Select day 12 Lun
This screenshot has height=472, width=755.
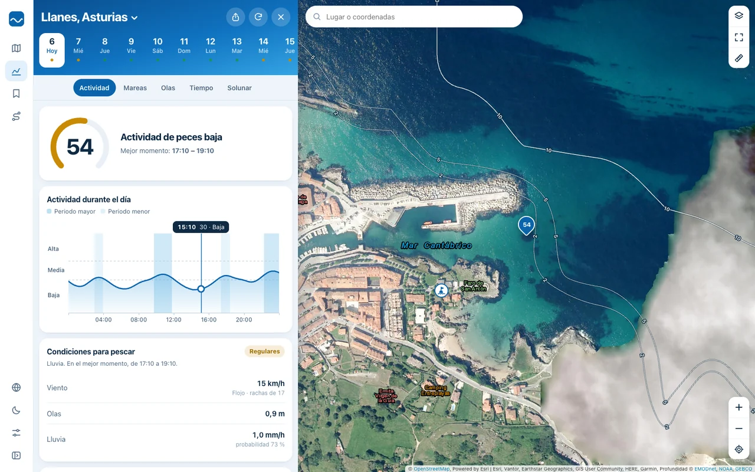211,50
